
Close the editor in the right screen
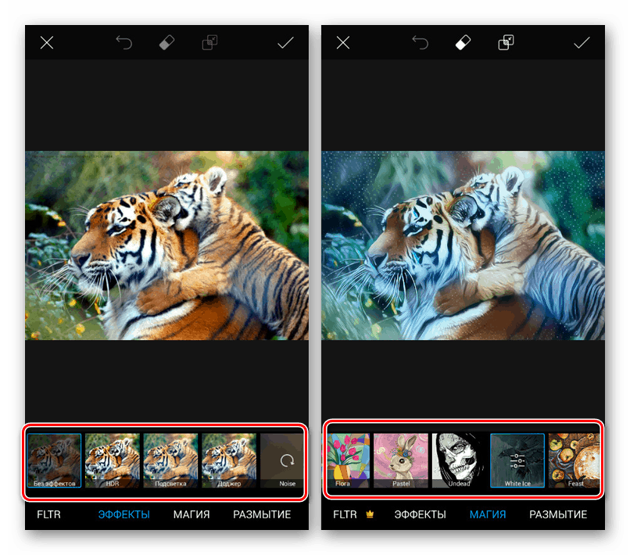[x=342, y=42]
